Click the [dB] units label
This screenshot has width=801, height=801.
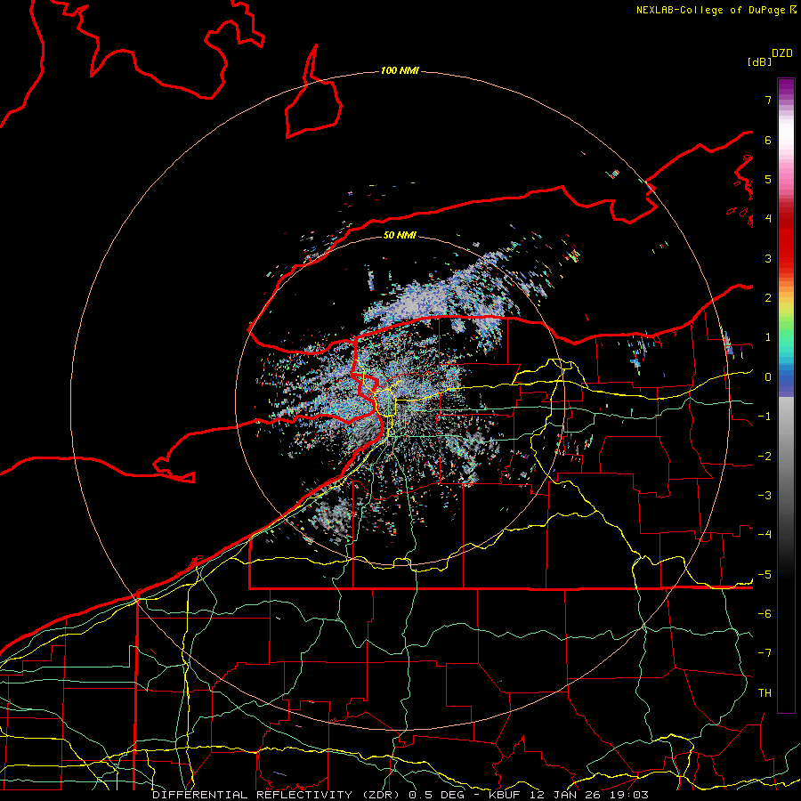click(x=759, y=61)
